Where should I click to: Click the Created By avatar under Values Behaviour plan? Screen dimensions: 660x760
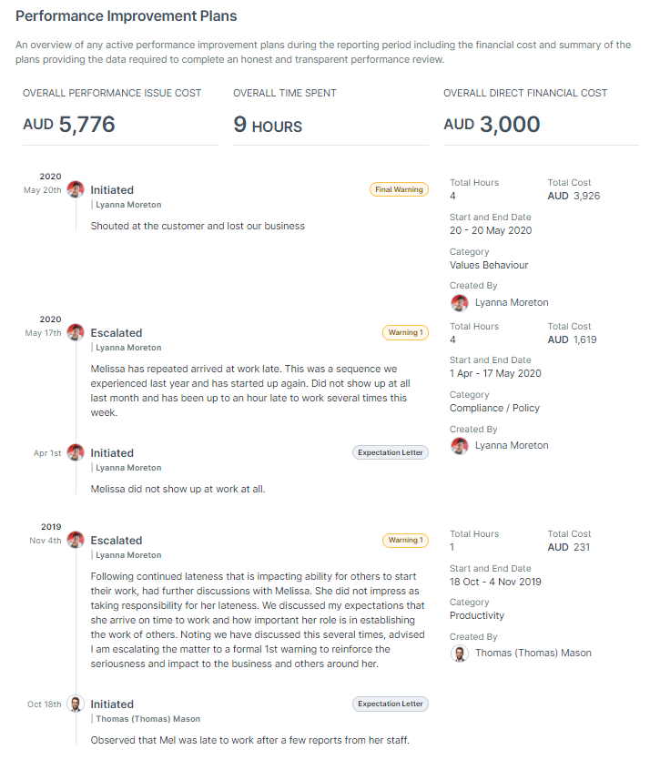click(459, 302)
